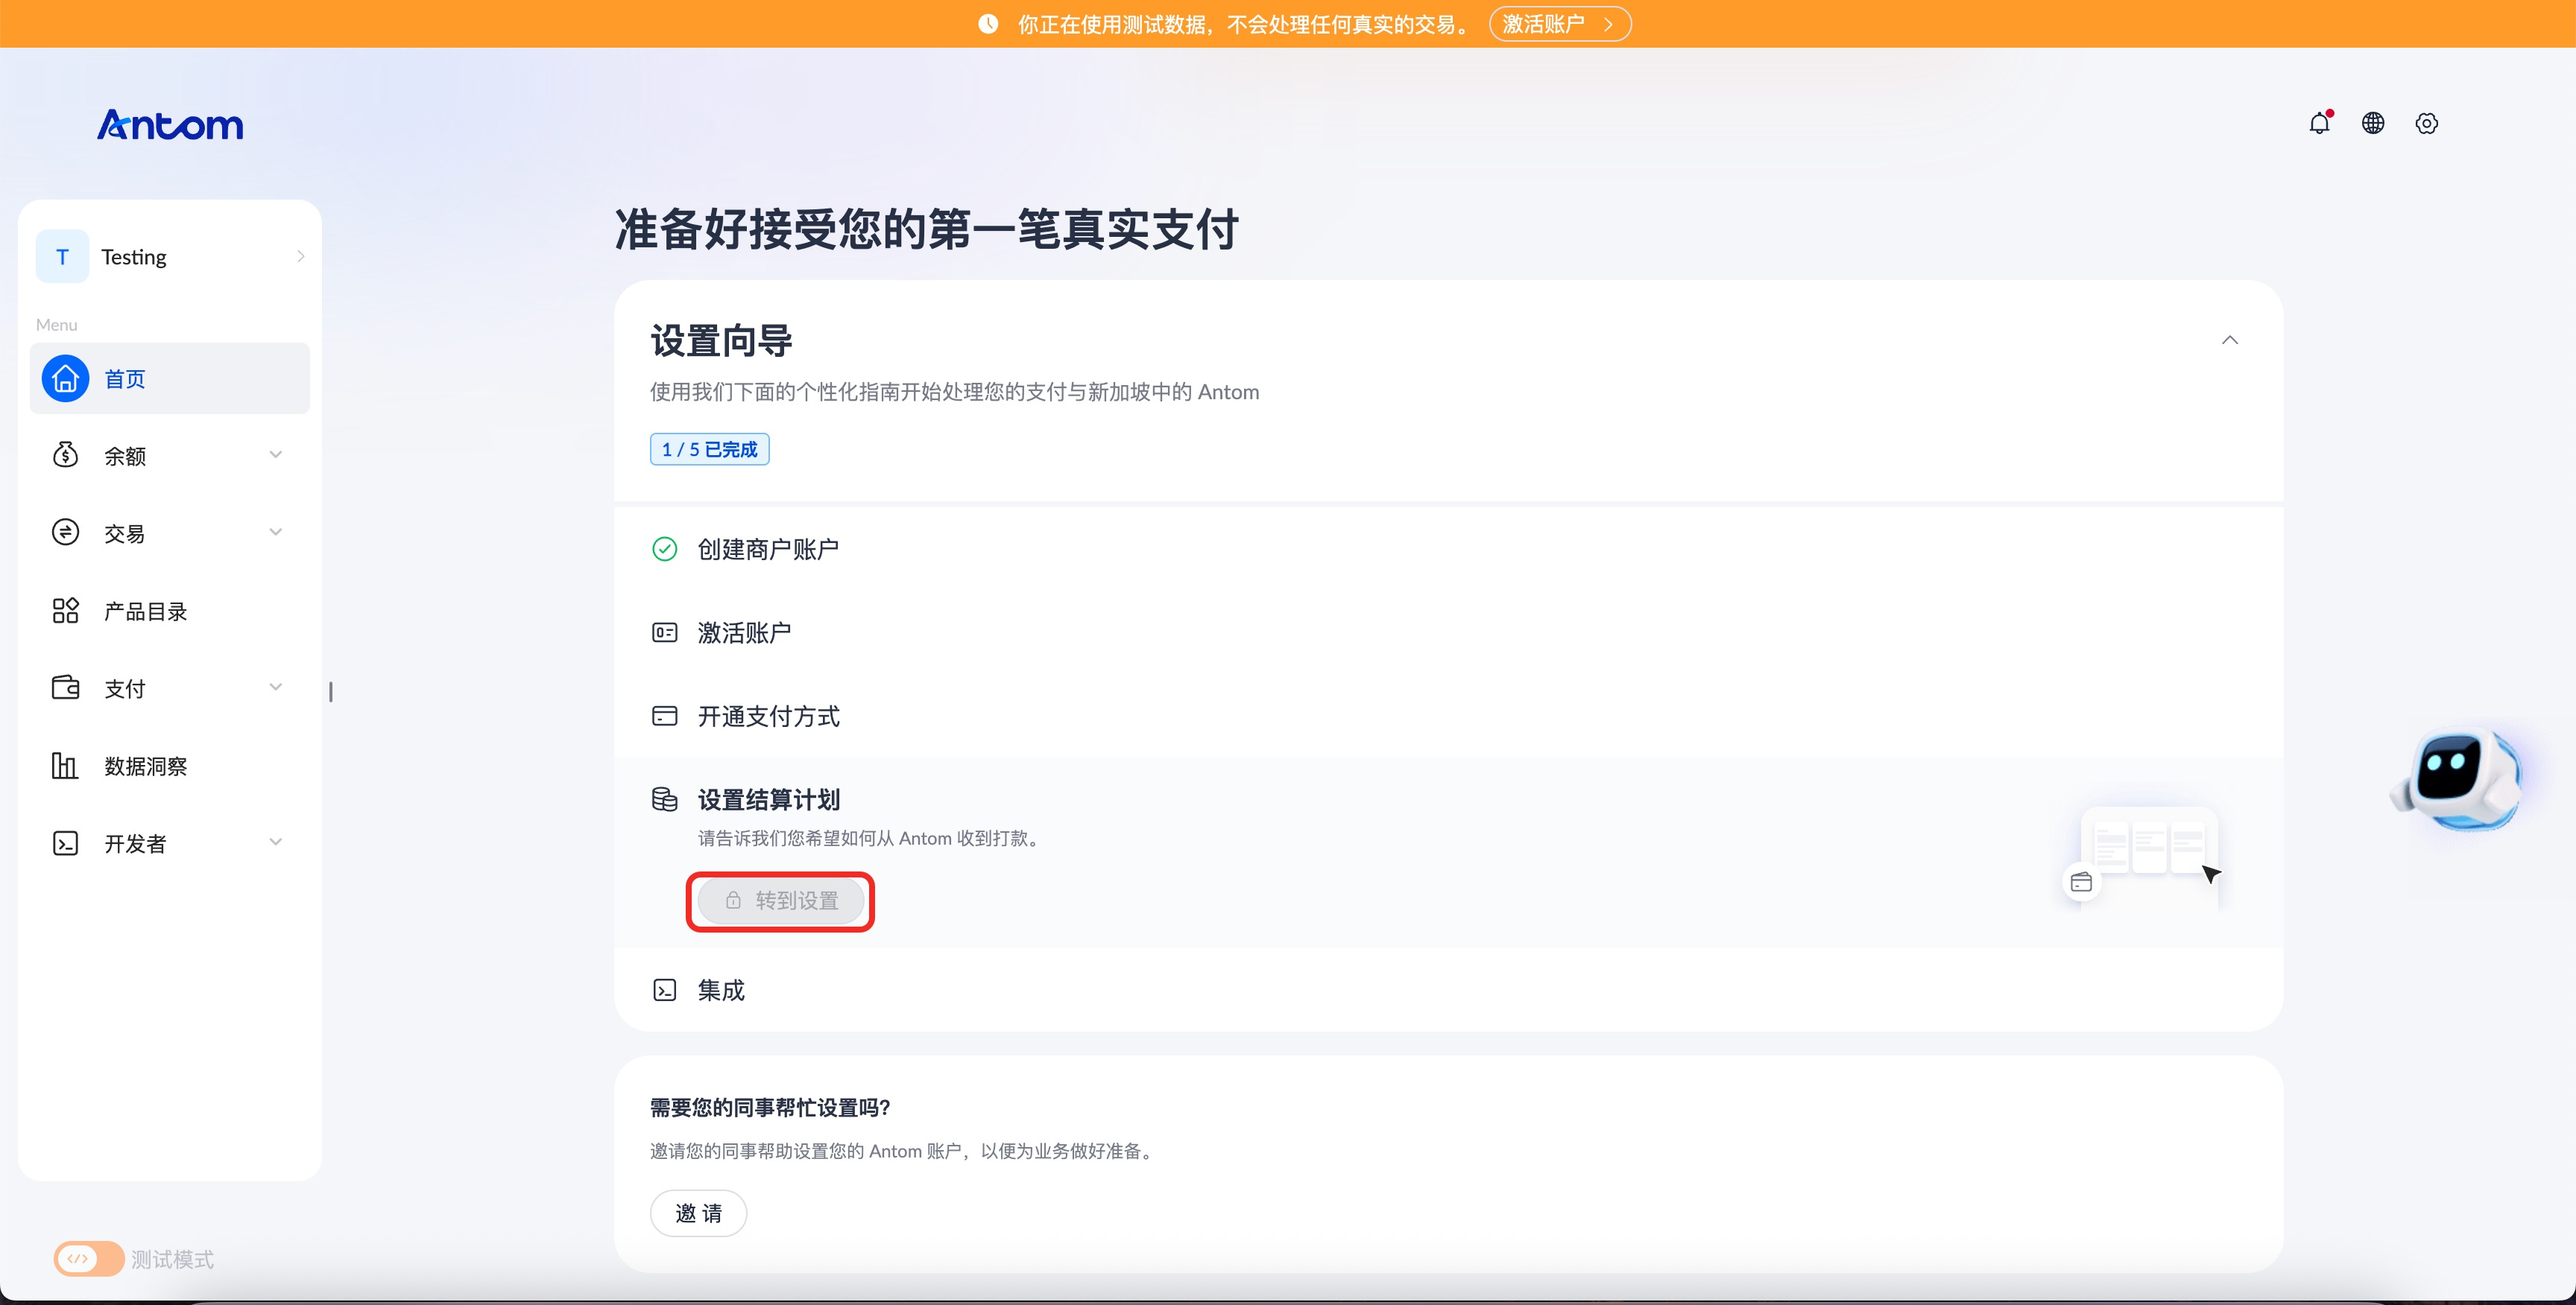Open the notifications bell
2576x1305 pixels.
tap(2319, 123)
